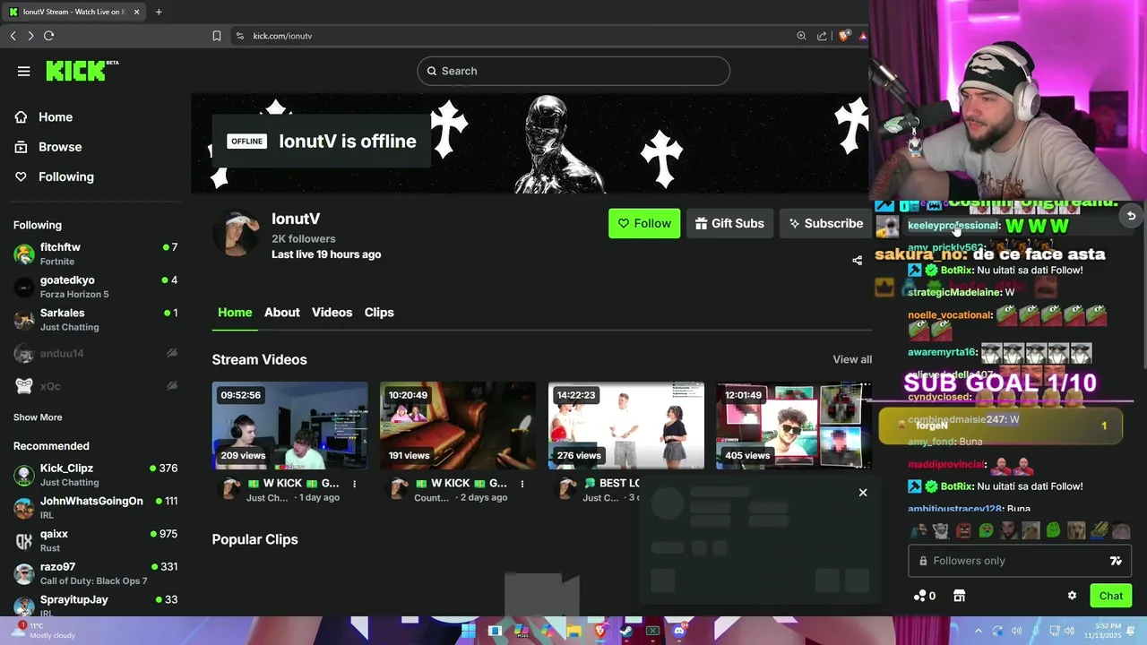The width and height of the screenshot is (1147, 645).
Task: Follow IonutV channel
Action: (x=644, y=223)
